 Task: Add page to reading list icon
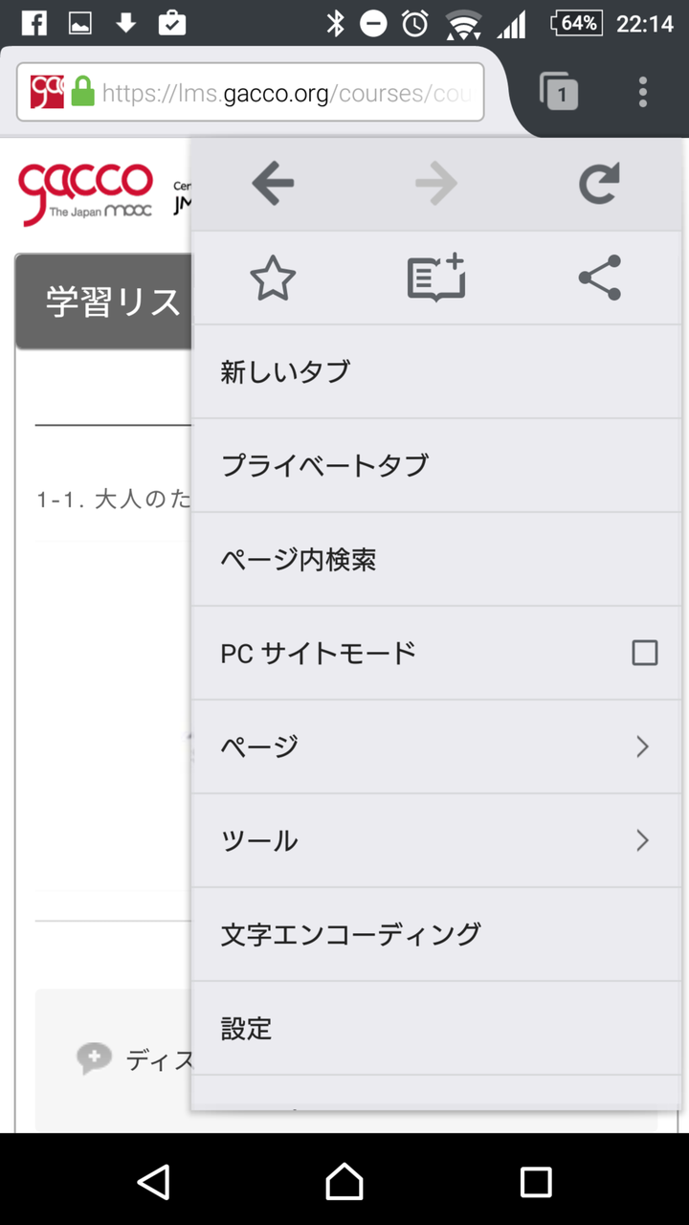436,278
